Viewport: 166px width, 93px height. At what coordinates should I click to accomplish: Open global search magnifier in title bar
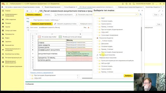[134, 4]
